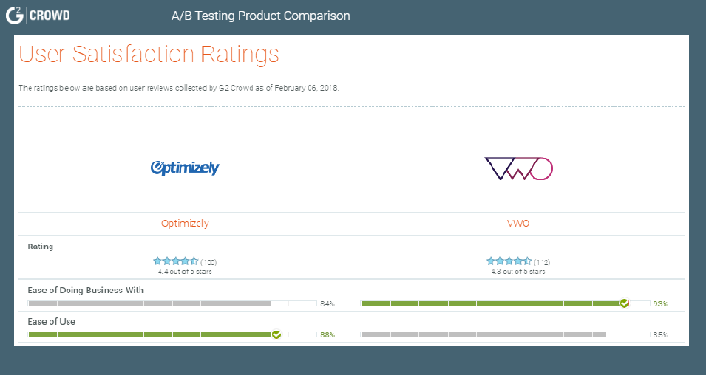Click the G2 Crowd logo
The height and width of the screenshot is (375, 706).
(x=38, y=16)
